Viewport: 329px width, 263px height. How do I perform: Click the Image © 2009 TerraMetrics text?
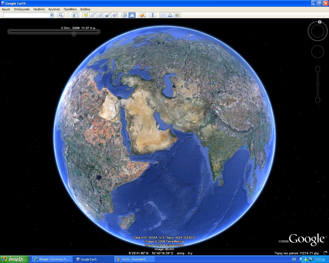click(x=164, y=241)
